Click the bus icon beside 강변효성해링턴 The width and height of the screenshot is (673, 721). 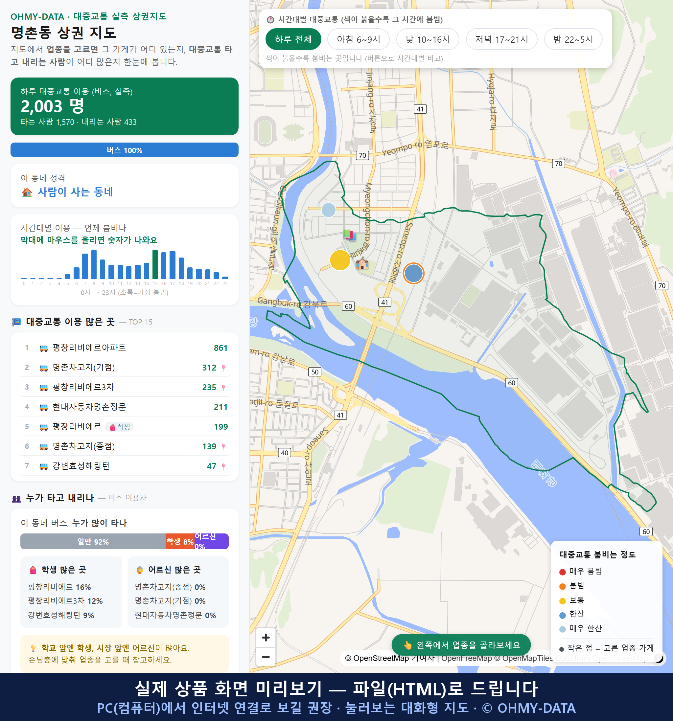[43, 466]
